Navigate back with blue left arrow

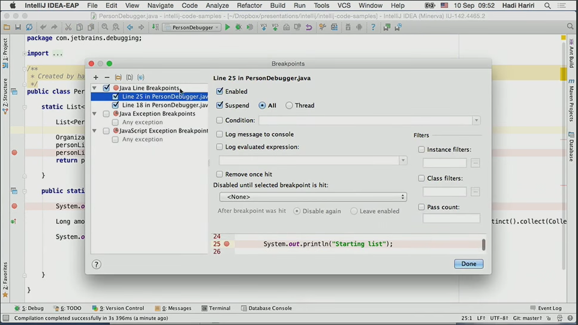click(x=130, y=27)
